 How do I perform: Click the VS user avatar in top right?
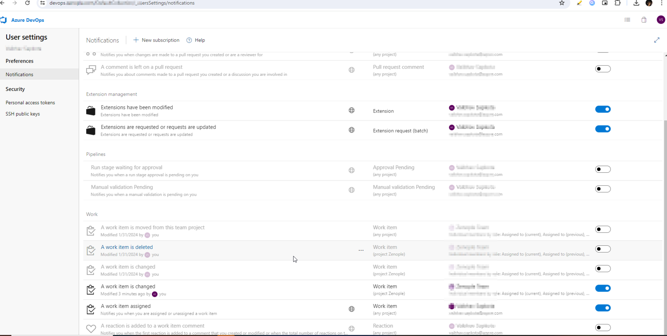pos(661,20)
